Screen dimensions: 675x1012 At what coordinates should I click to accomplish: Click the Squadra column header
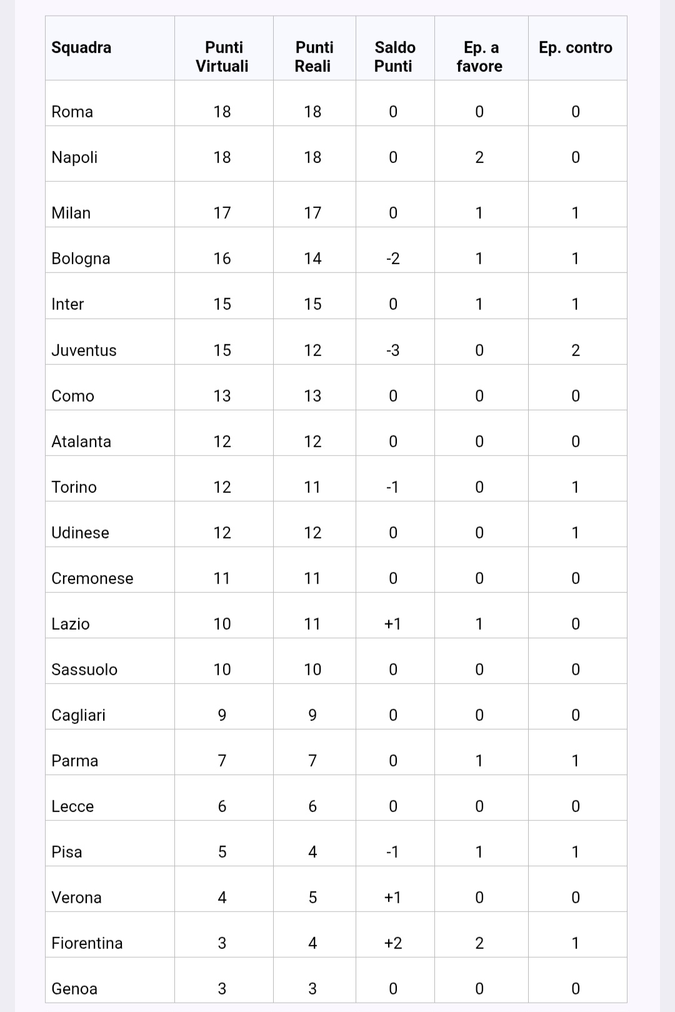tap(81, 47)
